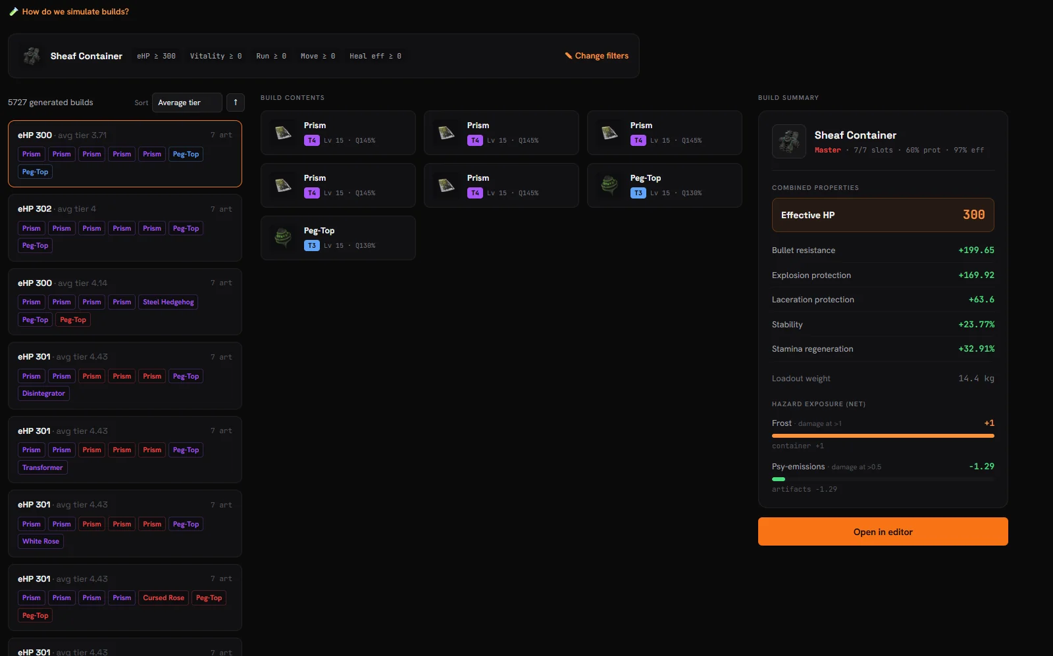
Task: Click the T3 tier badge on third-row Peg-Top
Action: (312, 246)
